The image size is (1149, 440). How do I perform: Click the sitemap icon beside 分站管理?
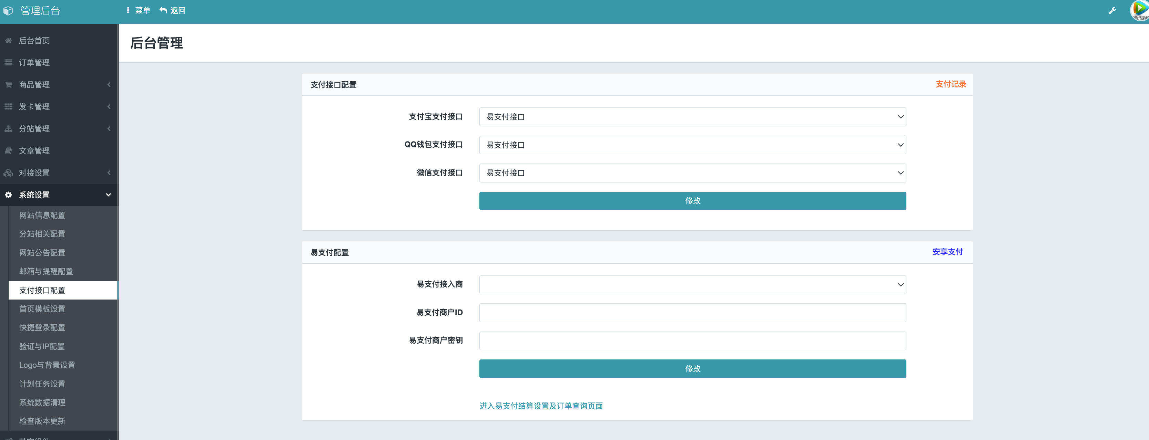click(9, 129)
